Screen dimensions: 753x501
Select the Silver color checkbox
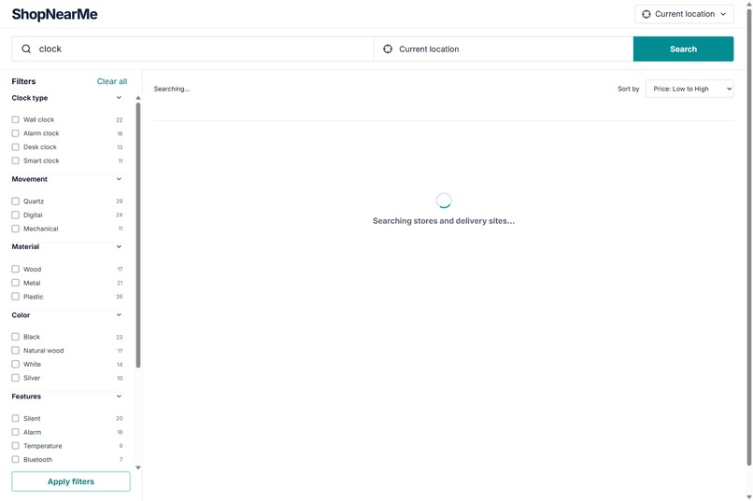15,378
